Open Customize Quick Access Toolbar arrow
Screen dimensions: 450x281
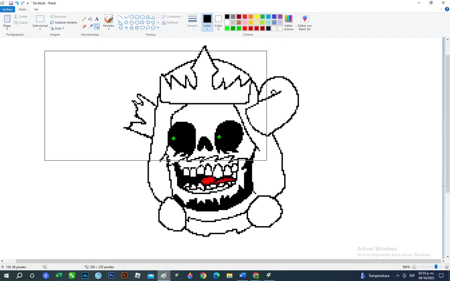point(28,3)
